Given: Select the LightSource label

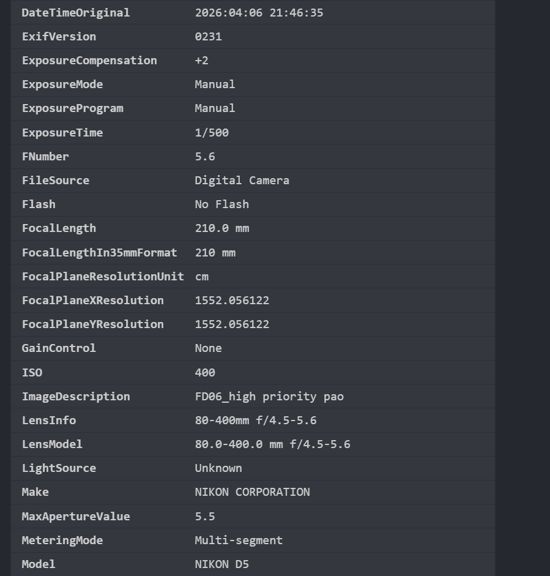Looking at the screenshot, I should [59, 468].
